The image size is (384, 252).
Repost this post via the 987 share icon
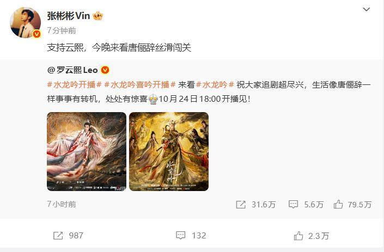coord(58,236)
